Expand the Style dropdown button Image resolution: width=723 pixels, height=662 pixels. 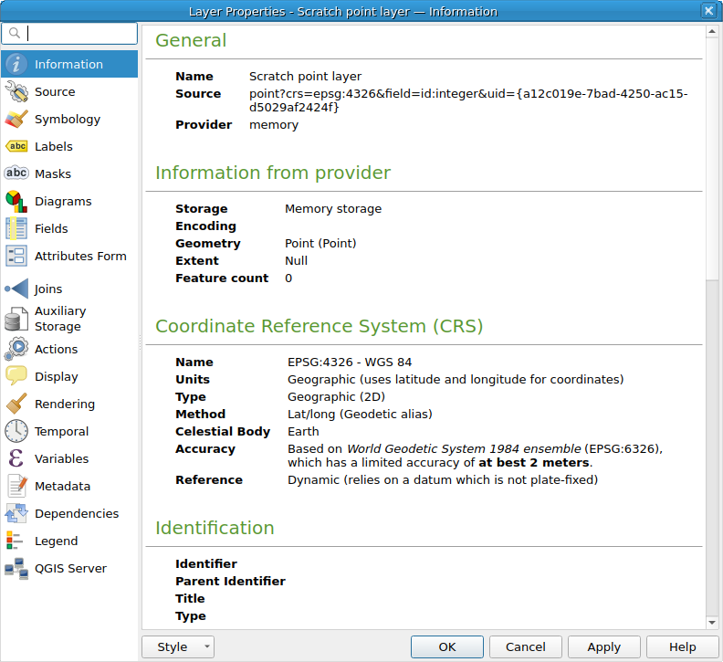point(178,646)
